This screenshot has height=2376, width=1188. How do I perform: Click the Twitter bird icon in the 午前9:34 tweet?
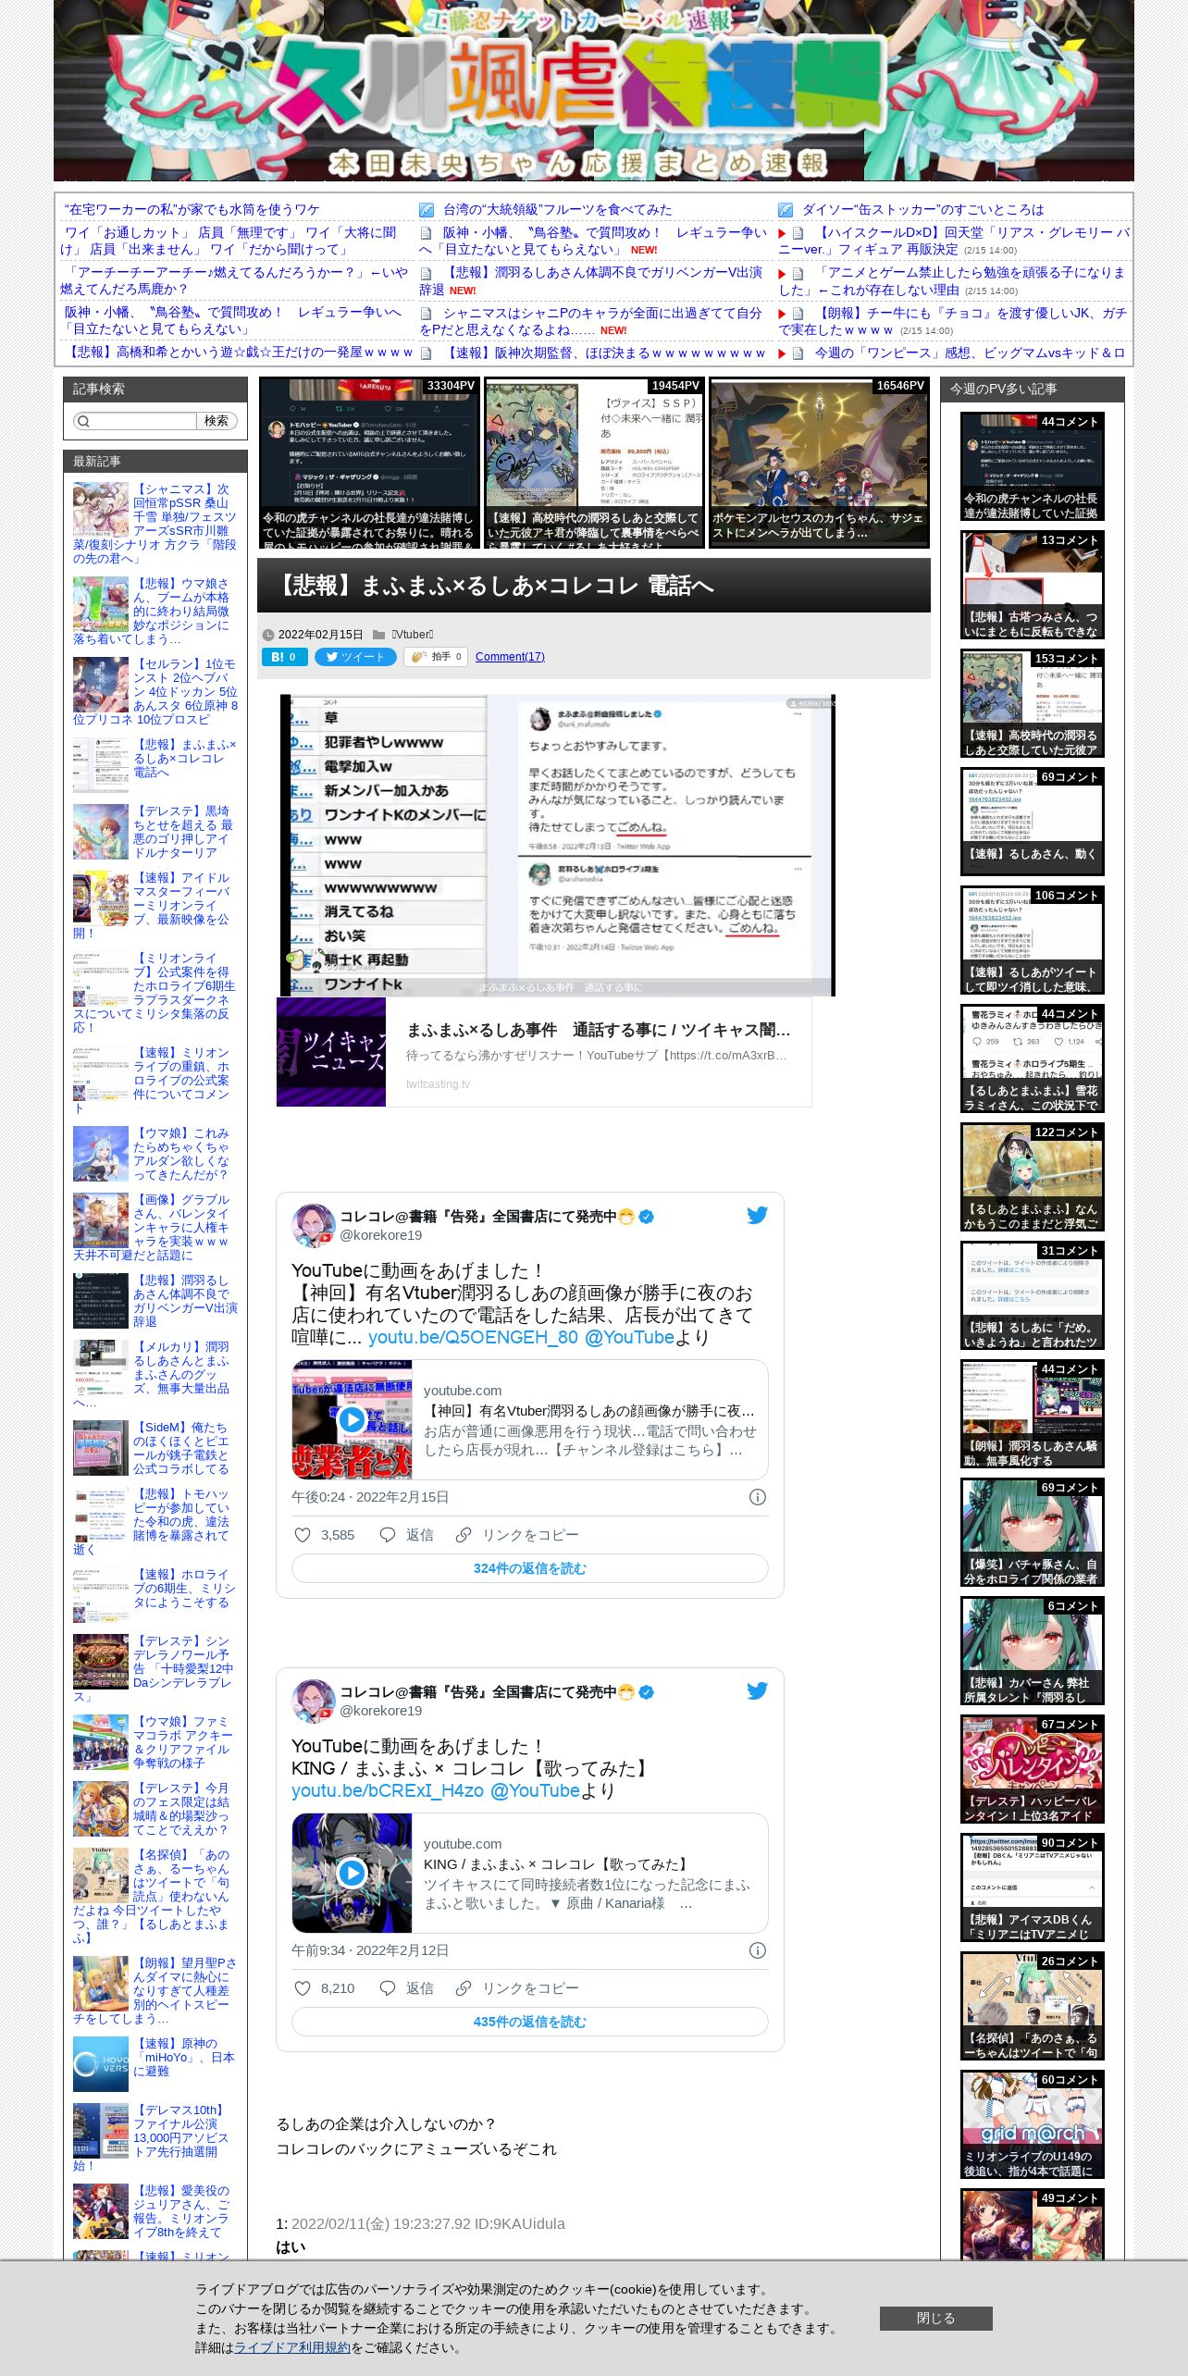pyautogui.click(x=757, y=1691)
